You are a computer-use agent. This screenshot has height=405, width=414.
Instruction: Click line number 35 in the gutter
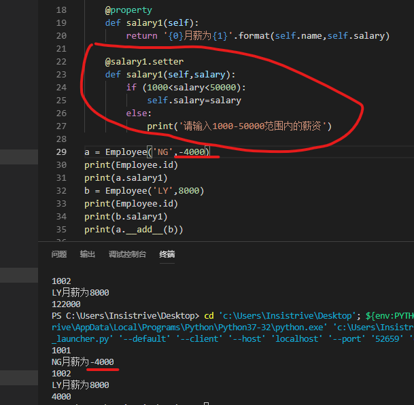(61, 230)
